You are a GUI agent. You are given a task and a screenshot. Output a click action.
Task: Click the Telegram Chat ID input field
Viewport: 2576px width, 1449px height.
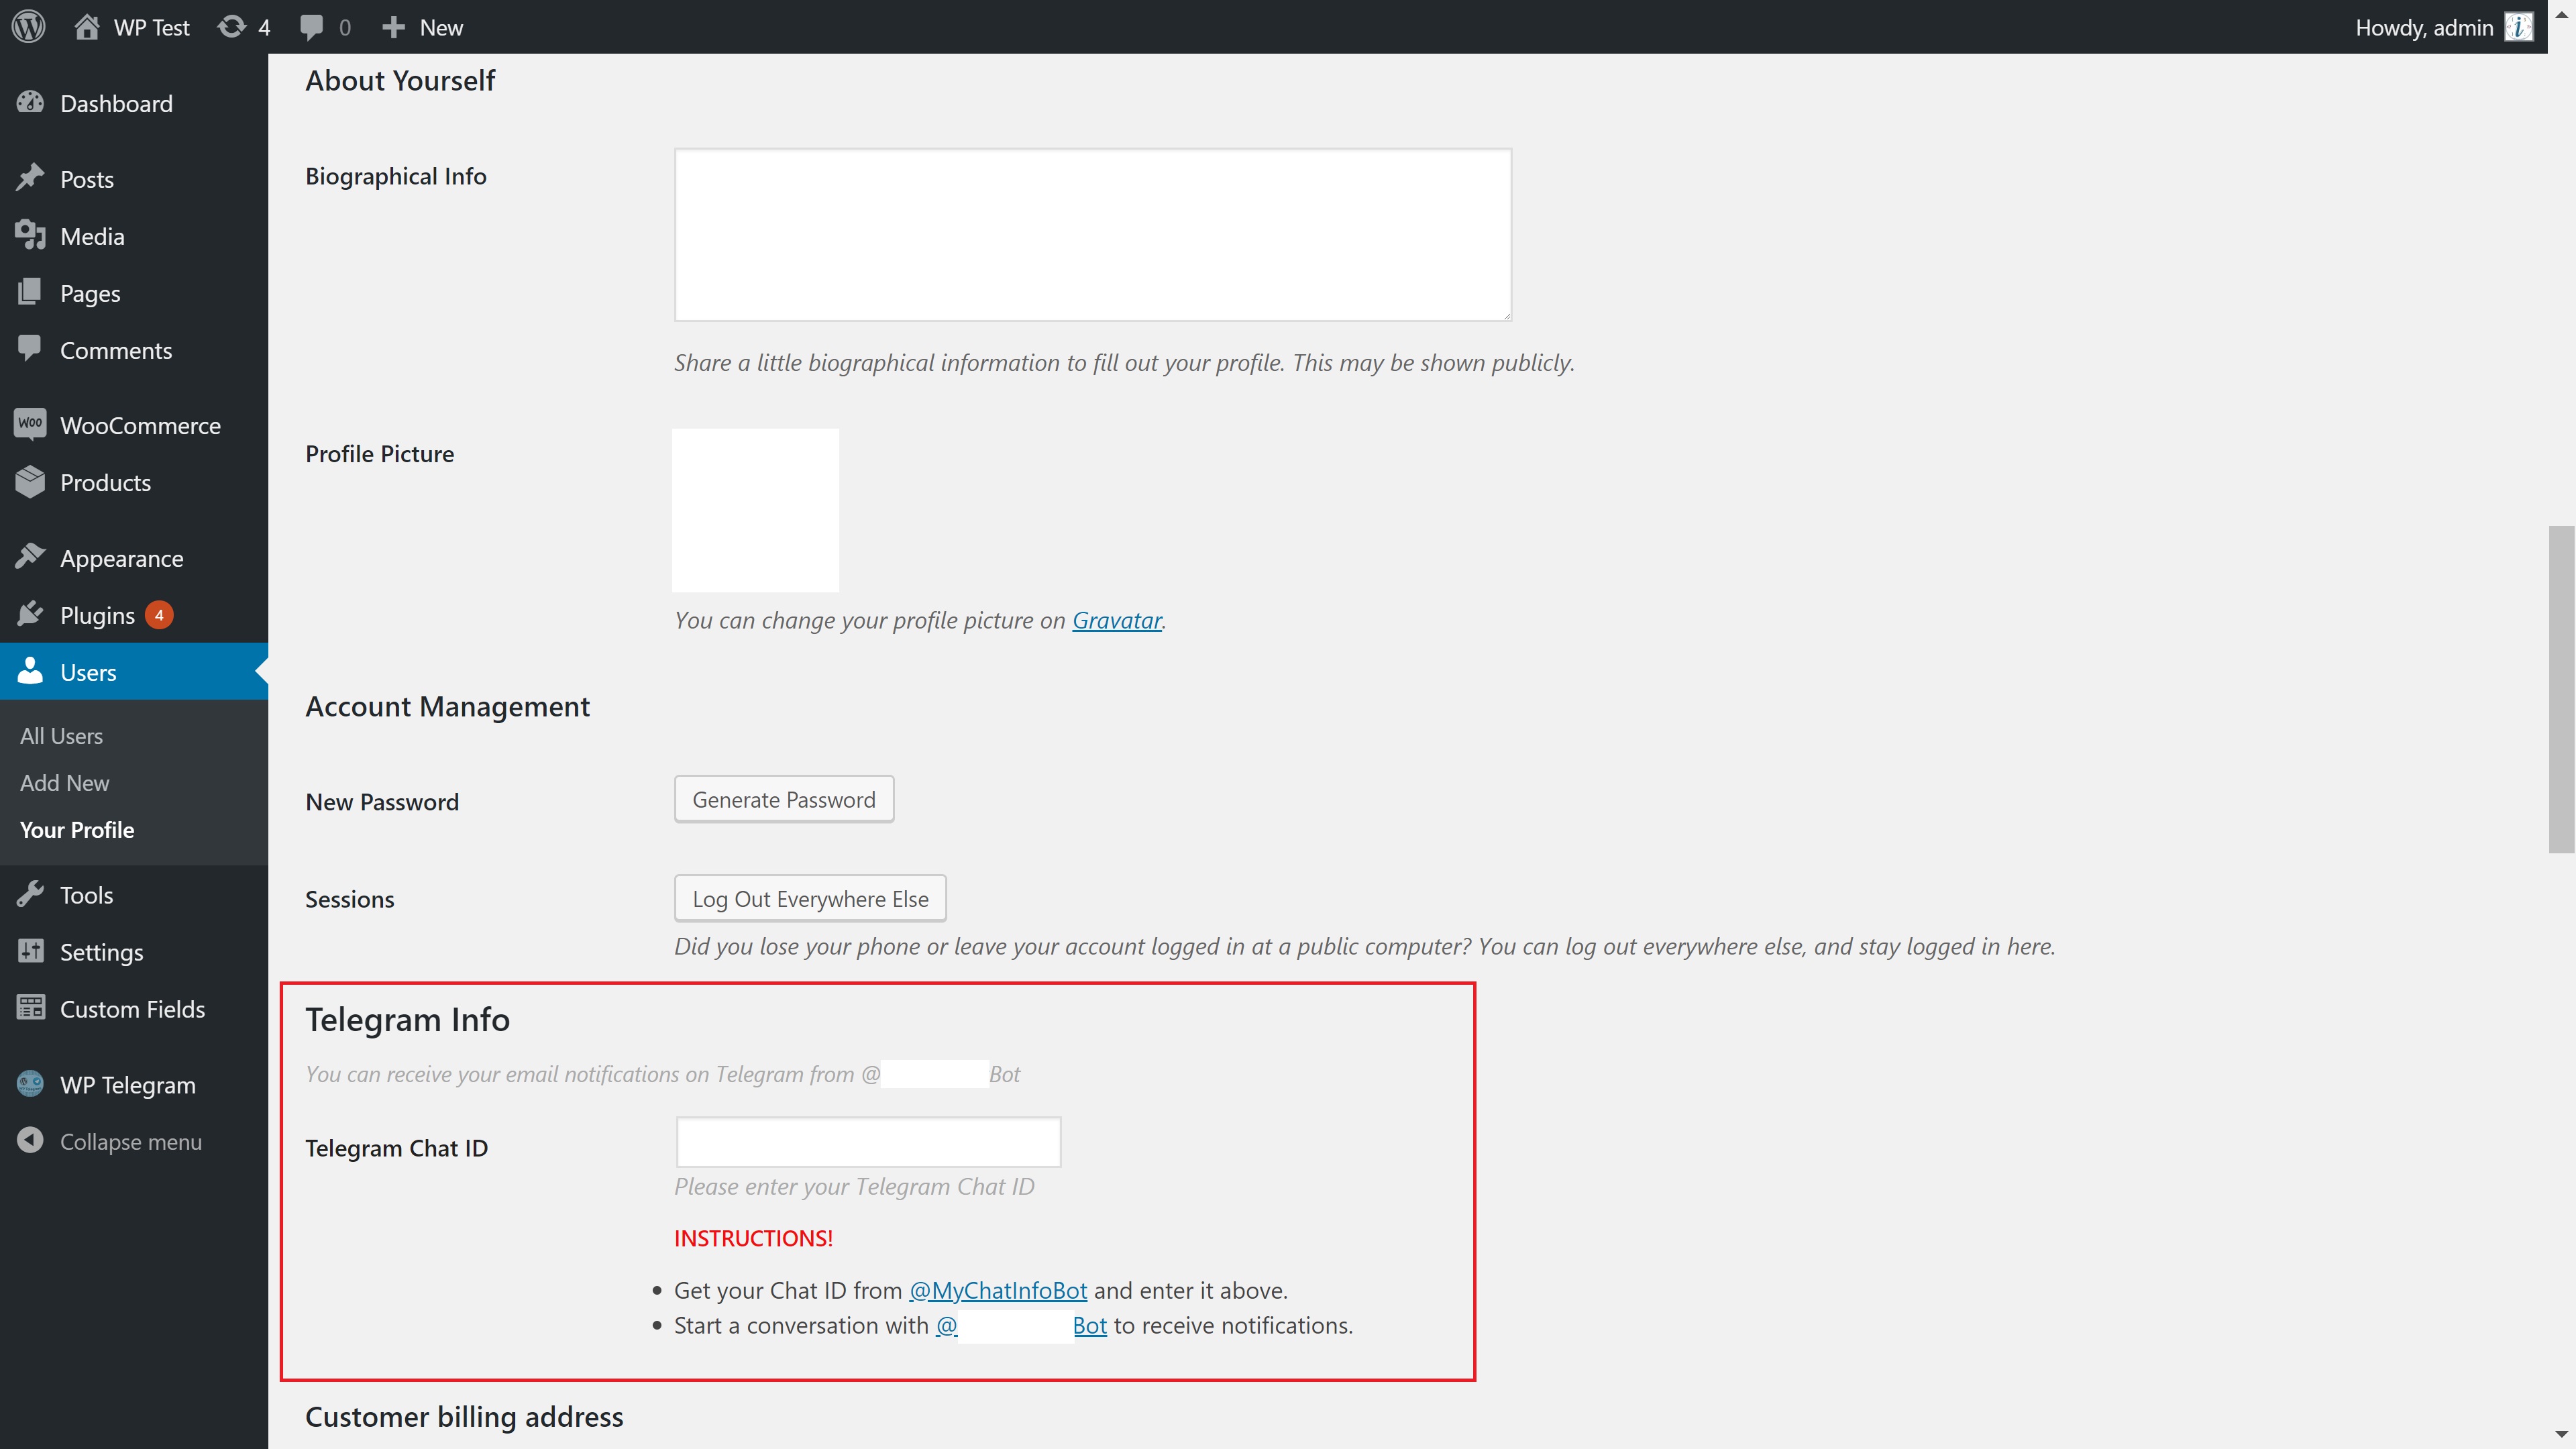pos(868,1142)
